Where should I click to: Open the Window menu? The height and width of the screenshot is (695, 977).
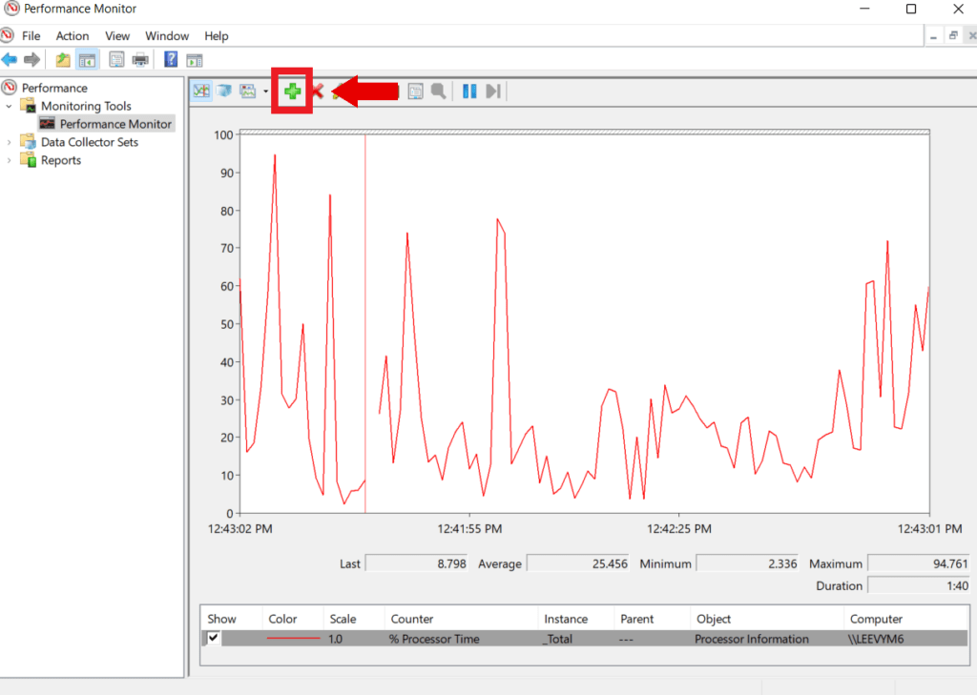167,35
